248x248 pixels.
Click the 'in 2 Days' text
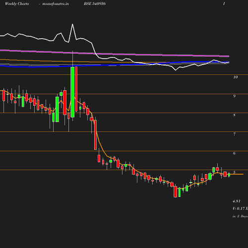[x=240, y=216]
